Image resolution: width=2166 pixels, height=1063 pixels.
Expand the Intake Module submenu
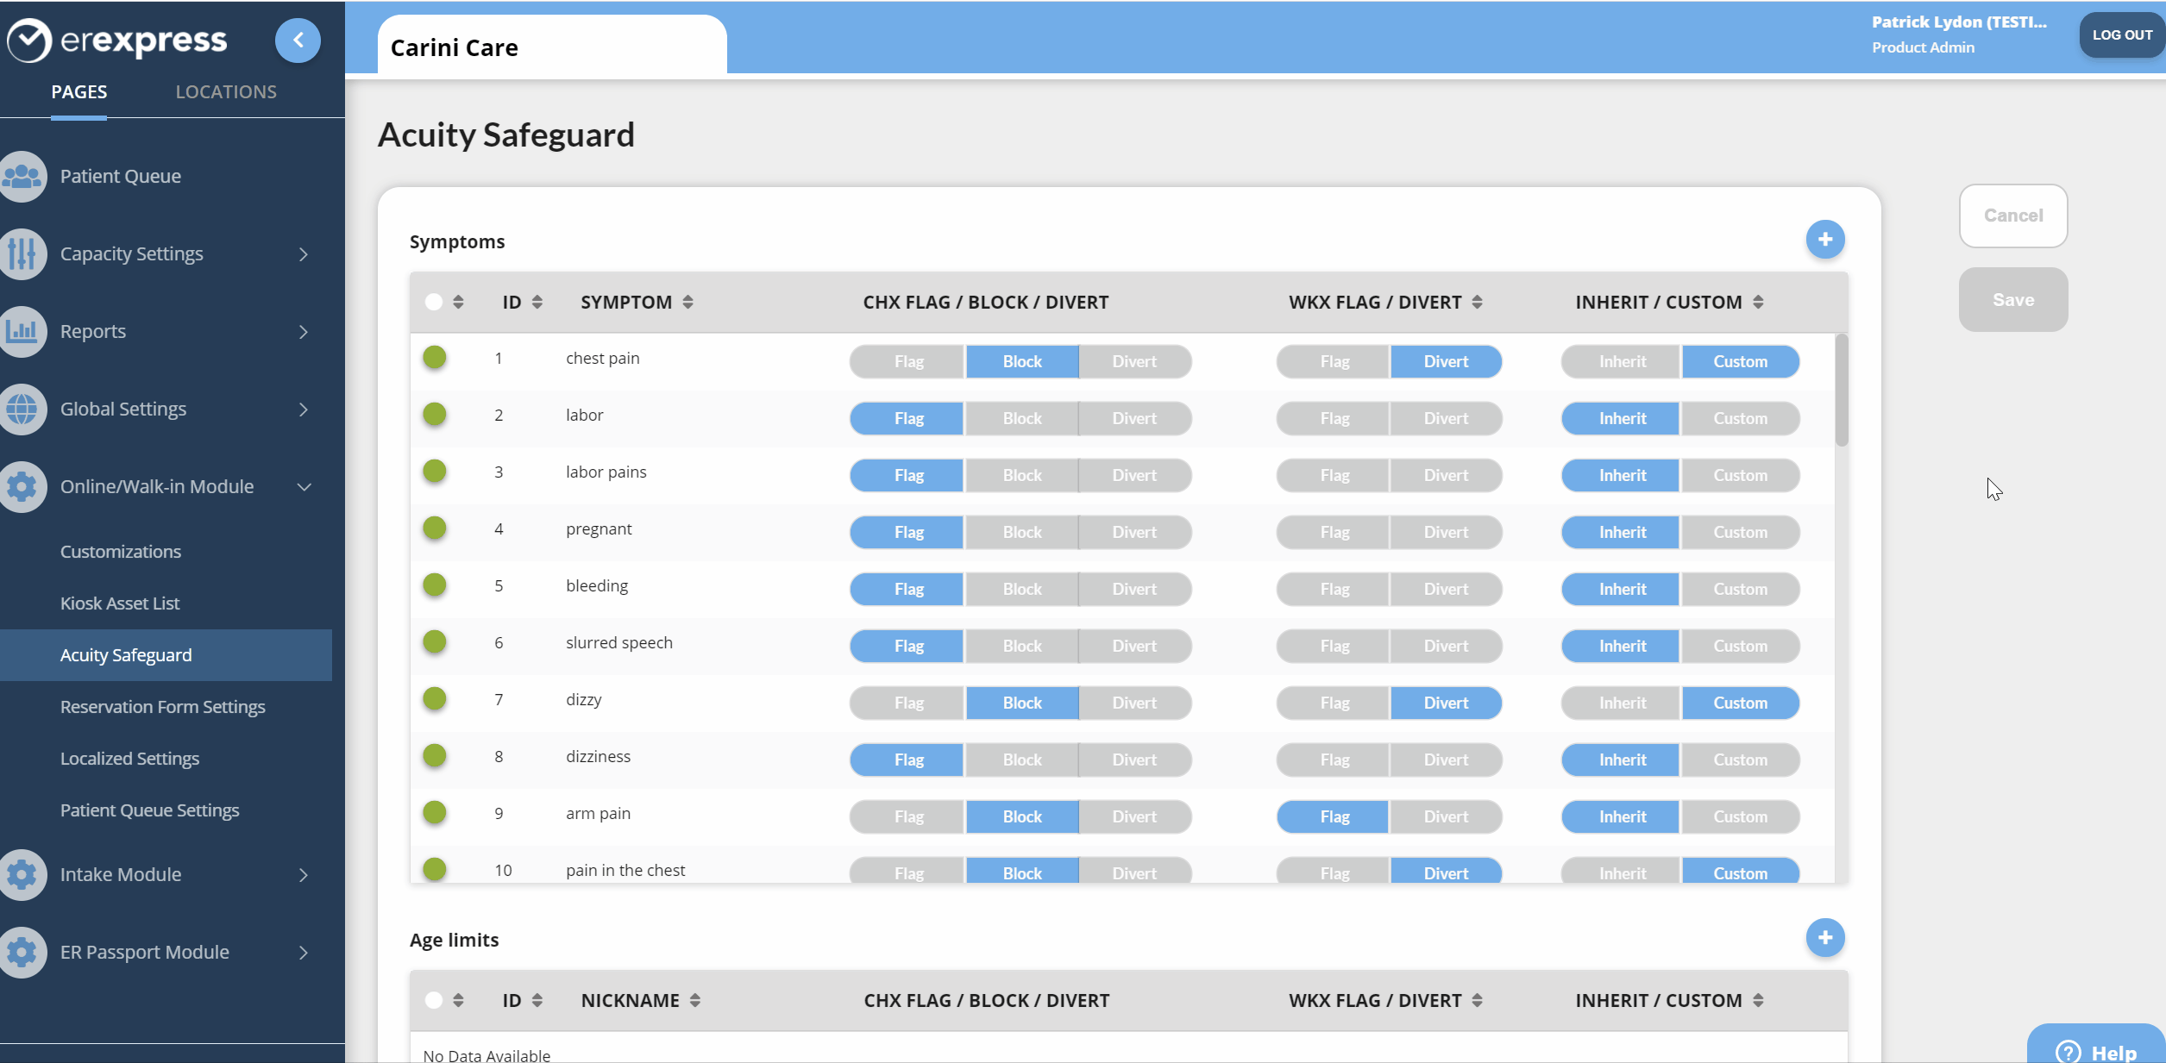click(x=303, y=875)
